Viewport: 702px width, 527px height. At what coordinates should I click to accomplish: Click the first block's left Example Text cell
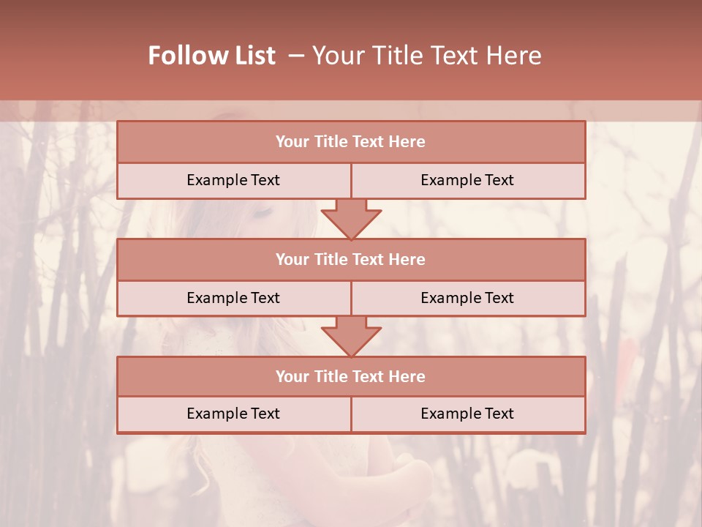(234, 181)
